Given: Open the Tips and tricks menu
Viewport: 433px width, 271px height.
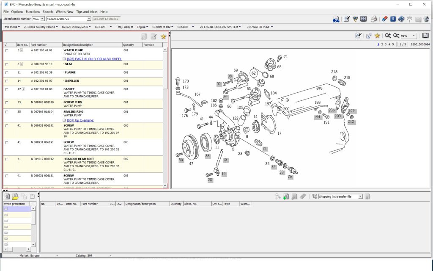Looking at the screenshot, I should tap(86, 12).
